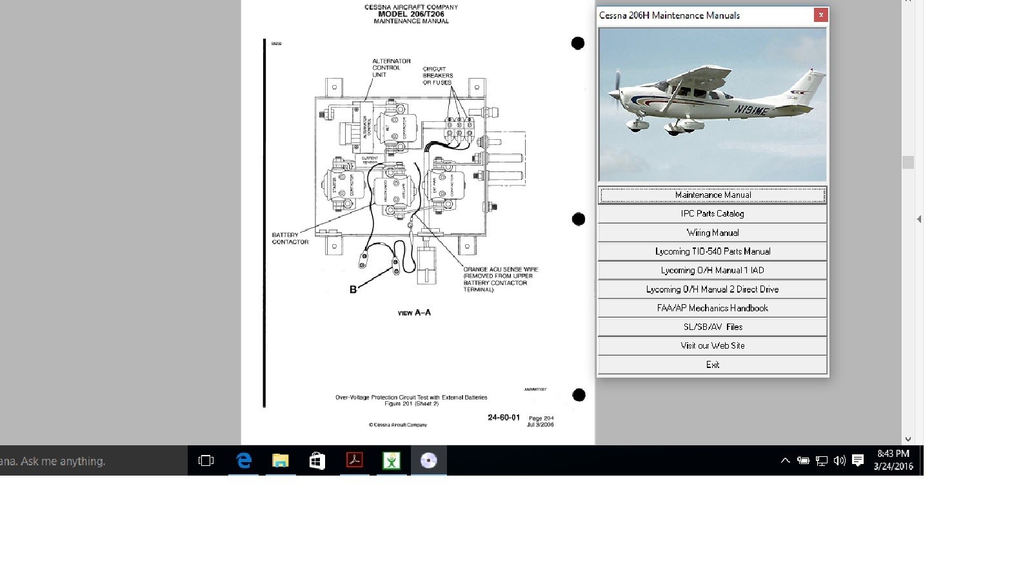1032x580 pixels.
Task: Click the 24-60-01 page reference text
Action: click(x=504, y=418)
